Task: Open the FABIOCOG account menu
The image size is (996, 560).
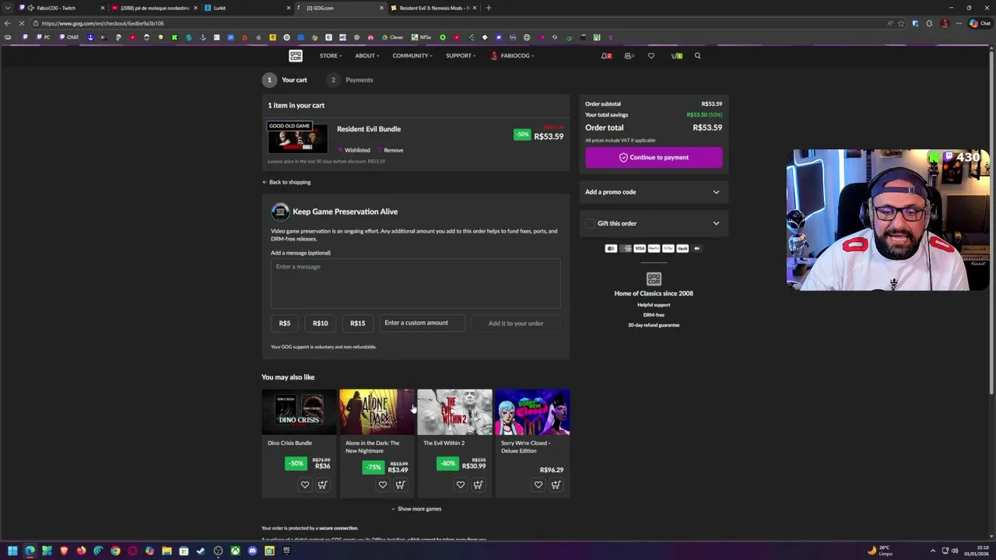Action: [511, 55]
